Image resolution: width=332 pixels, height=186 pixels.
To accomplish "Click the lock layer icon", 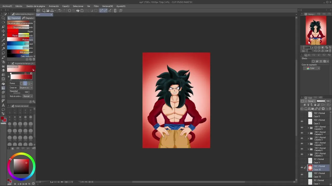I will click(x=315, y=105).
